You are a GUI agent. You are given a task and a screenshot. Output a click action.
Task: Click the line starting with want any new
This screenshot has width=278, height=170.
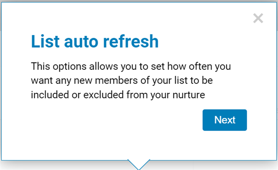point(122,81)
